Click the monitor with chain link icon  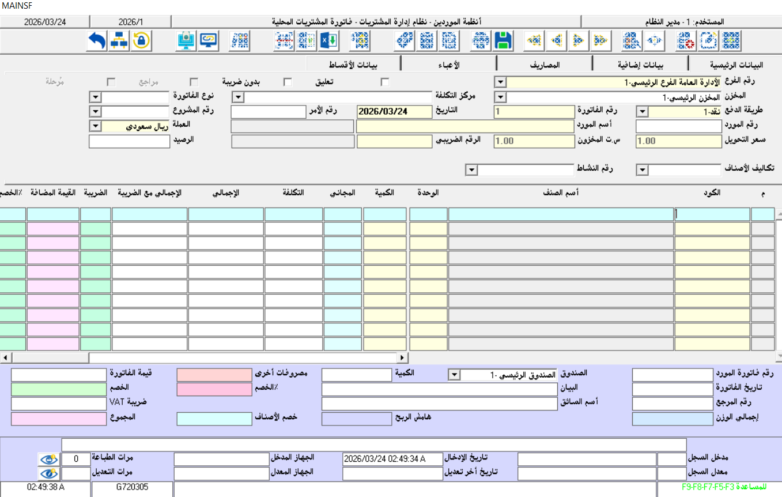coord(208,41)
